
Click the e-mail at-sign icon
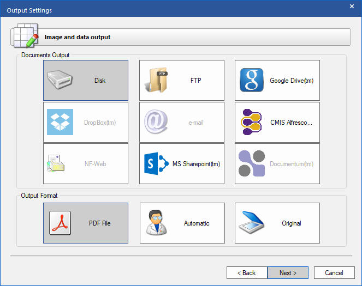156,123
